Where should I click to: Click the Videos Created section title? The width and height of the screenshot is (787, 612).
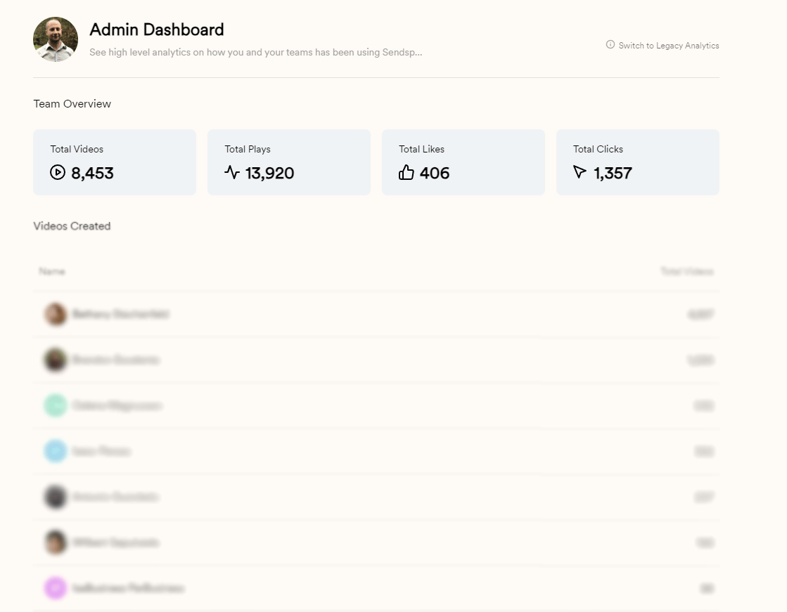(x=72, y=226)
